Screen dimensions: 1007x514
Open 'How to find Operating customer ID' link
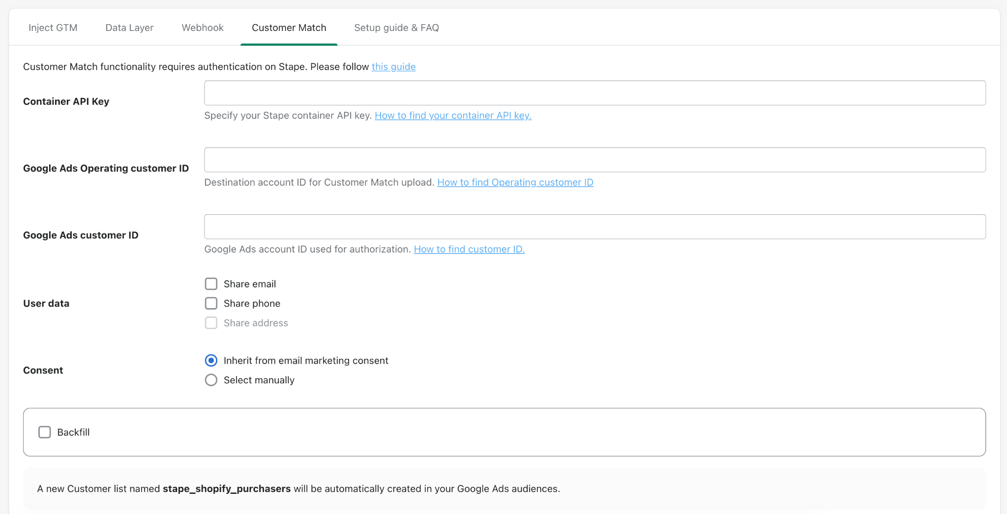pyautogui.click(x=515, y=182)
